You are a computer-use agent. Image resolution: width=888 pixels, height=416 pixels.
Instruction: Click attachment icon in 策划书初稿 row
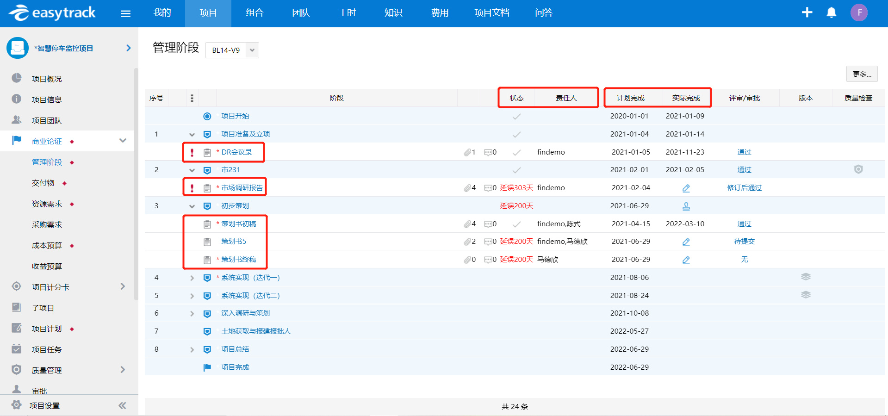(x=467, y=224)
